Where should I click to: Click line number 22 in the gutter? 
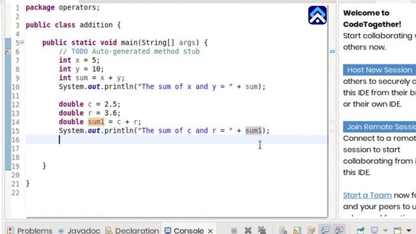point(16,193)
